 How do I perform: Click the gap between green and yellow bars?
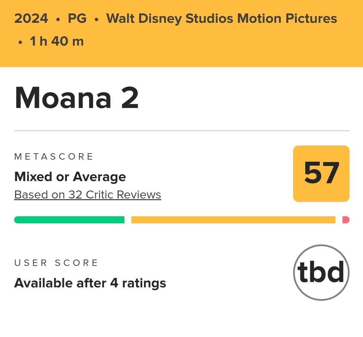click(128, 220)
